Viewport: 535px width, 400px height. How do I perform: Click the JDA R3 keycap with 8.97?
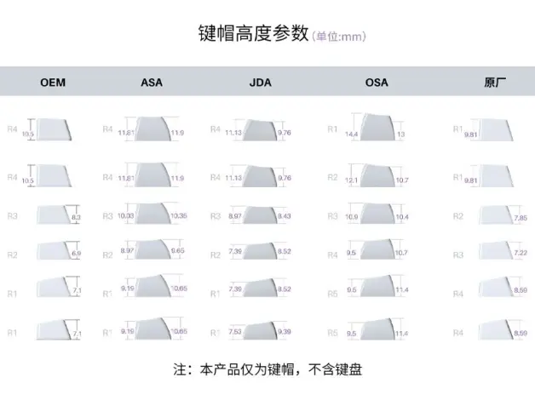pos(260,215)
